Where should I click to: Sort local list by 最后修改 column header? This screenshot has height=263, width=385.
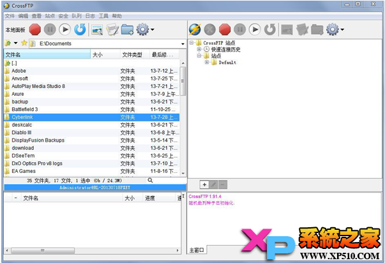coord(165,54)
